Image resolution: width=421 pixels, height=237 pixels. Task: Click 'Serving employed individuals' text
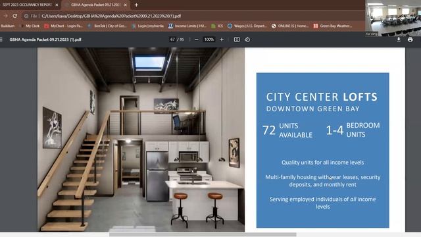(323, 203)
